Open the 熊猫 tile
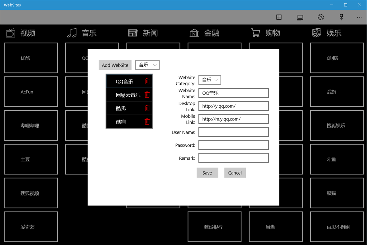This screenshot has height=245, width=367. (337, 193)
